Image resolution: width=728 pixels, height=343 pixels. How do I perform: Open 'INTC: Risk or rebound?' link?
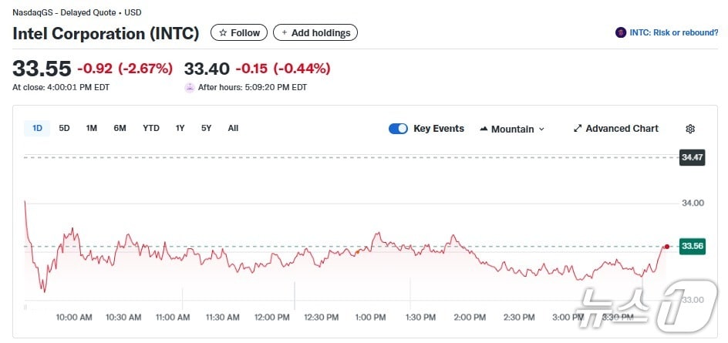tap(673, 32)
